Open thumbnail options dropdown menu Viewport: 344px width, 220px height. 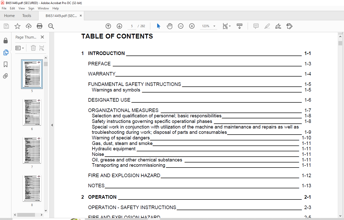[x=20, y=48]
